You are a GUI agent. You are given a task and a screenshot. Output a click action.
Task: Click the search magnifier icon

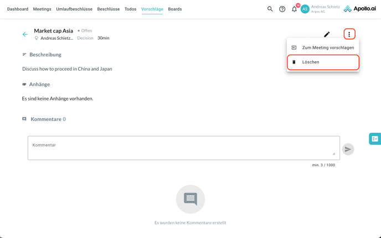(270, 9)
